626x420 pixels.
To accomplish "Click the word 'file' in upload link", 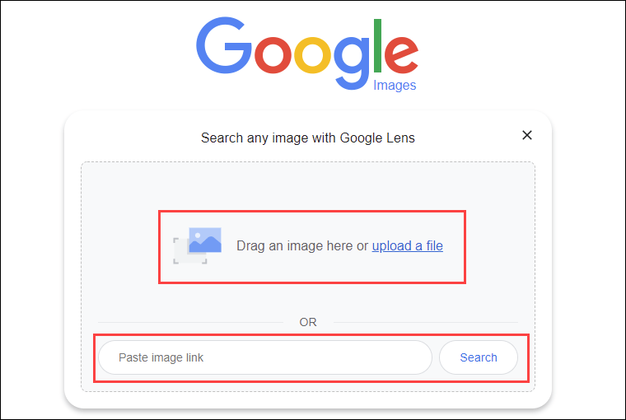I will click(x=434, y=245).
